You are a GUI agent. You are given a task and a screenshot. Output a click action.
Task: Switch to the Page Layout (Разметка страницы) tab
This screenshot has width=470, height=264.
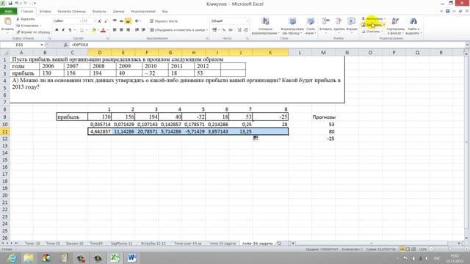coord(72,12)
